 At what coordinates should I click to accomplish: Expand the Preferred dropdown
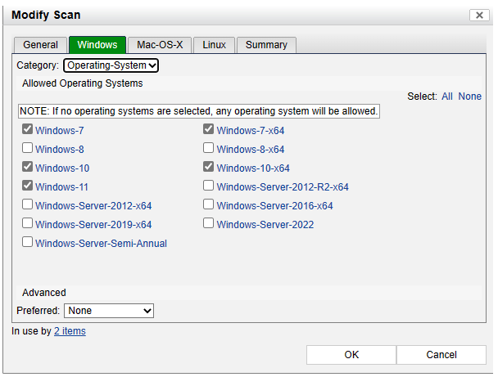(109, 311)
